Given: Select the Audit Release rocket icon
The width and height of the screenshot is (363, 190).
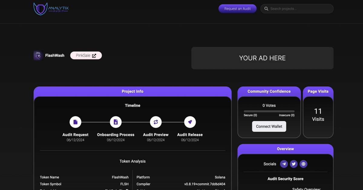Looking at the screenshot, I should 190,122.
